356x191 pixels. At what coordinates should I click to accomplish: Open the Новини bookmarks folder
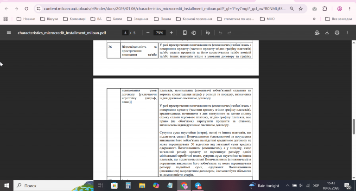pyautogui.click(x=26, y=19)
